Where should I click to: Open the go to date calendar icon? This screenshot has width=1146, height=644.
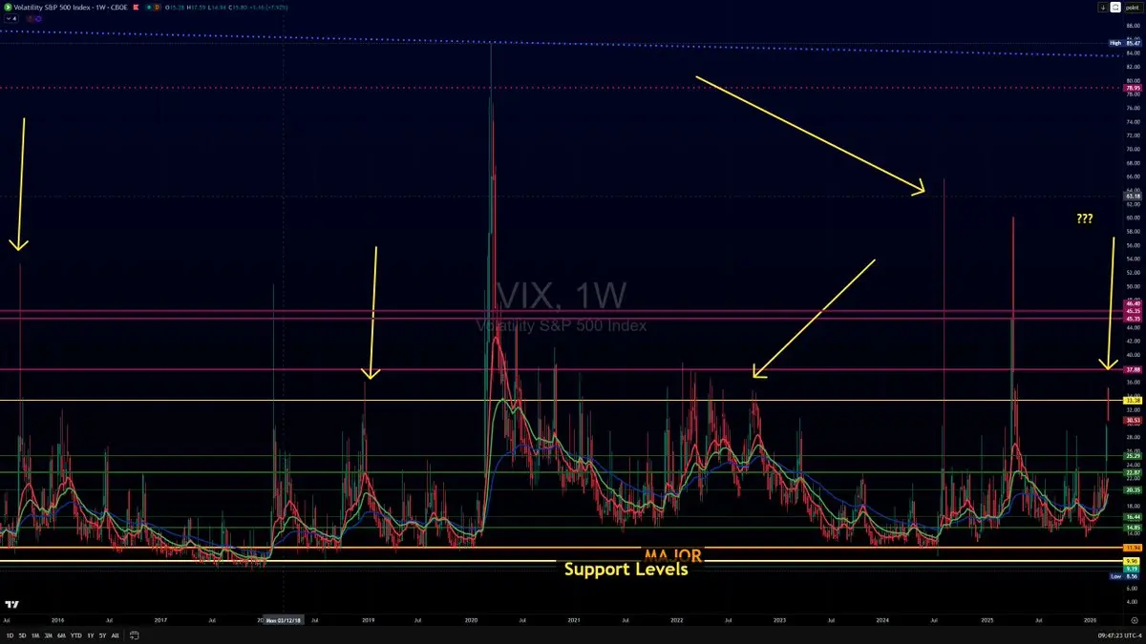pyautogui.click(x=135, y=635)
